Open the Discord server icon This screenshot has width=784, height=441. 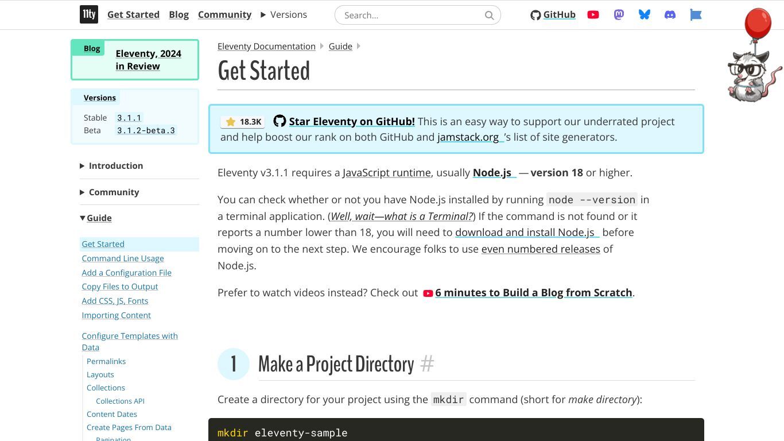click(670, 15)
